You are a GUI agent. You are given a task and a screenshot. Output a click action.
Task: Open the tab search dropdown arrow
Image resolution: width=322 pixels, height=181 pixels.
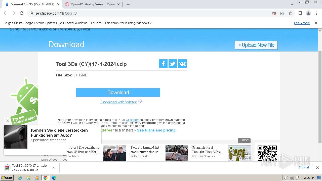292,4
